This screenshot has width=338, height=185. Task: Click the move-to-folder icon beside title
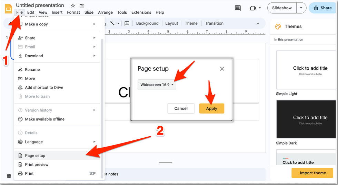82,5
